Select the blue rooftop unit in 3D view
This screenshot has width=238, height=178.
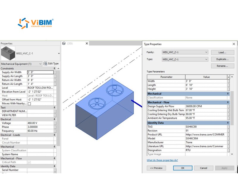(x=105, y=109)
